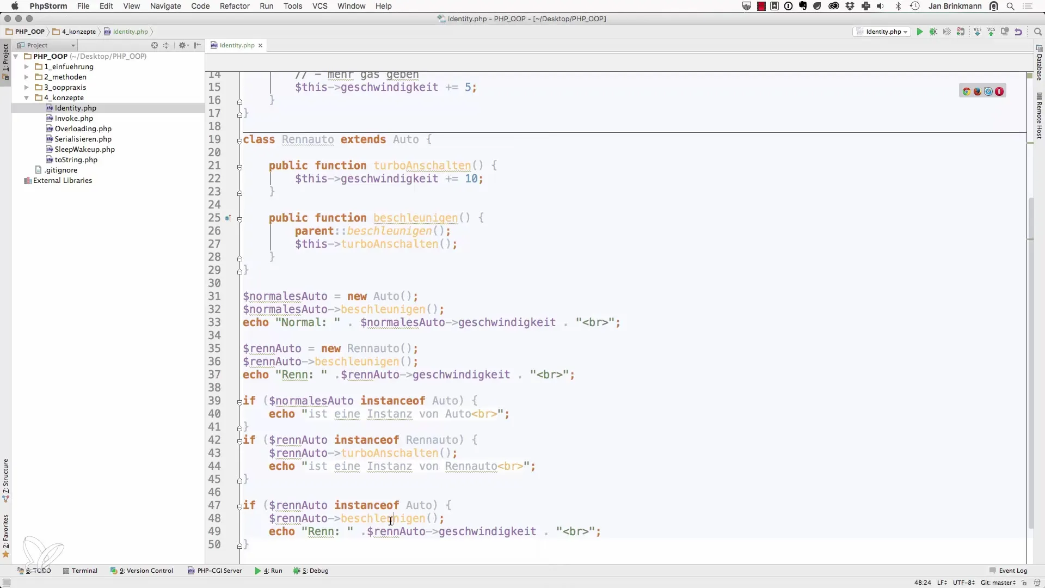The image size is (1045, 588).
Task: Open the Code menu
Action: [200, 6]
